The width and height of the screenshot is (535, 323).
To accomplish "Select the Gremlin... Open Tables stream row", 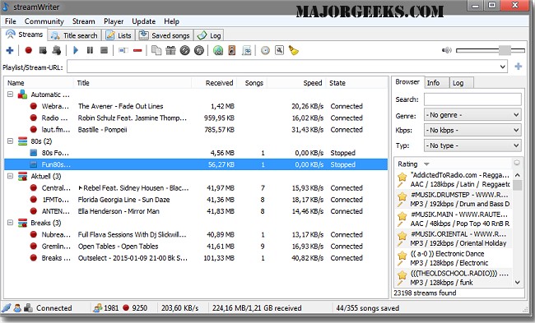I will click(196, 247).
